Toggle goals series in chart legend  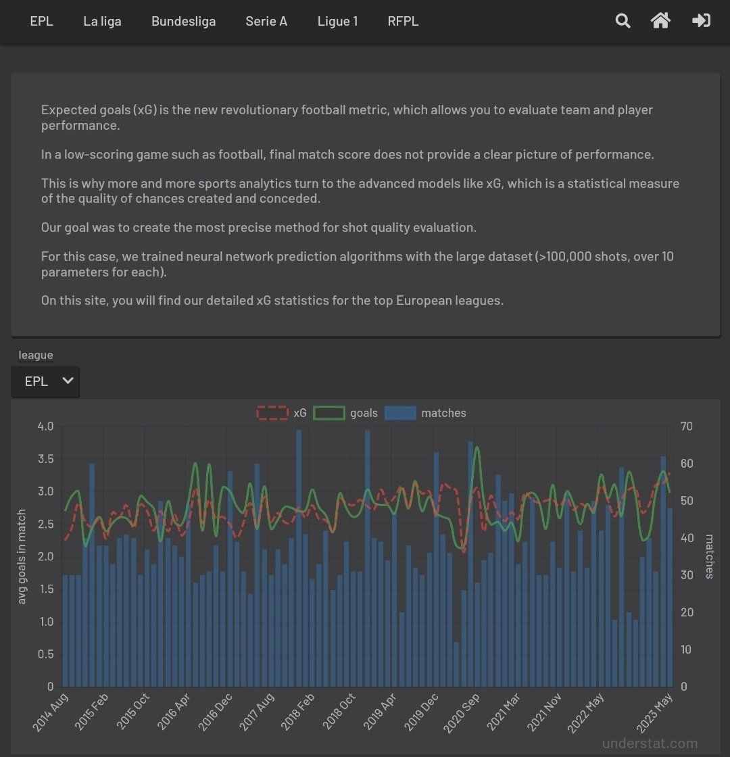[364, 413]
